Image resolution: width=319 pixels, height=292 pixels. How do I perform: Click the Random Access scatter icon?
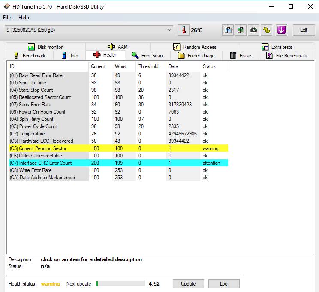point(177,47)
